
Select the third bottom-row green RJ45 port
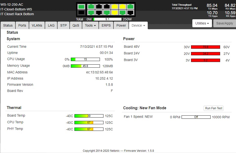[x=123, y=12]
